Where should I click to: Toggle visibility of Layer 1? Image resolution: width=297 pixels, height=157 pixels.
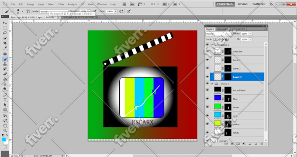click(x=207, y=77)
